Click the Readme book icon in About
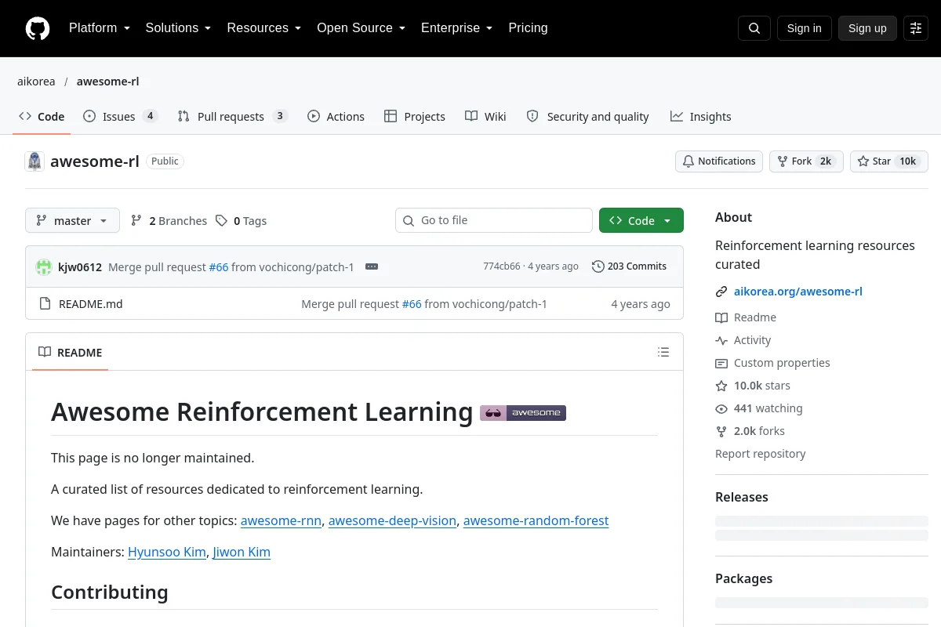Viewport: 941px width, 627px height. click(721, 317)
